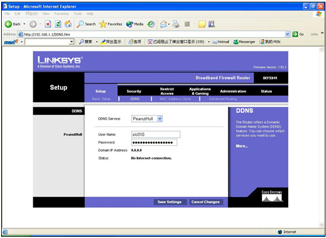Open the Basic Setup sub-tab
This screenshot has height=238, width=326.
tap(101, 99)
